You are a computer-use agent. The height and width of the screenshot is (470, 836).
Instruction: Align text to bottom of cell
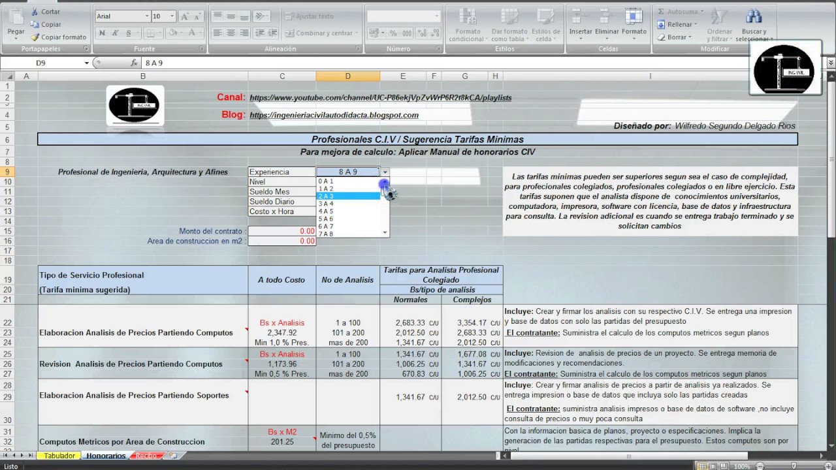(244, 16)
